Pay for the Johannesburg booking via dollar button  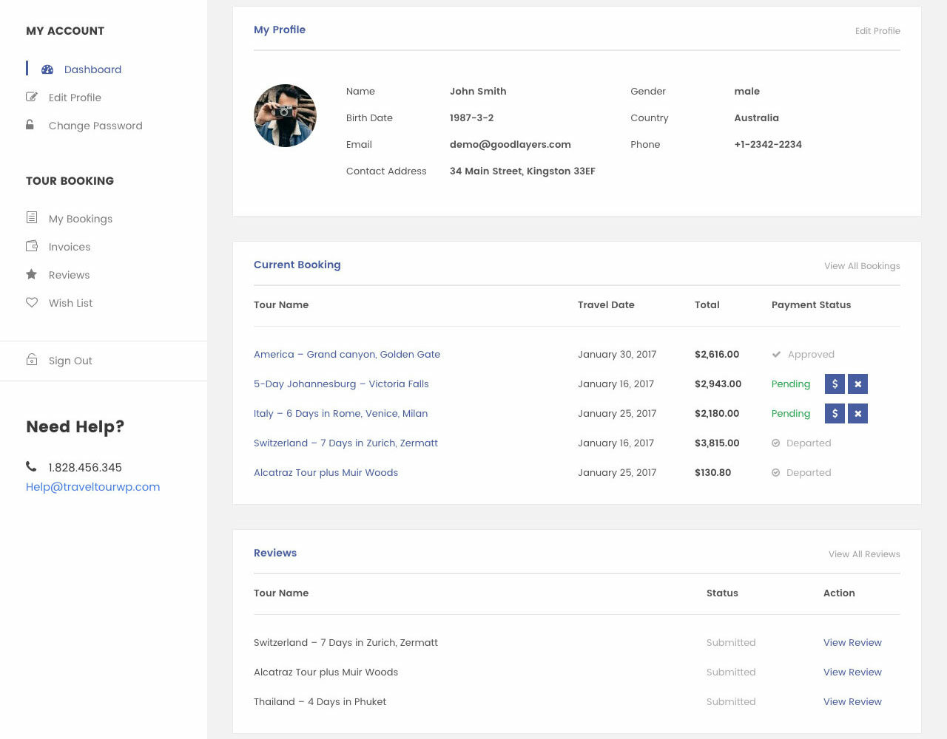pyautogui.click(x=835, y=384)
